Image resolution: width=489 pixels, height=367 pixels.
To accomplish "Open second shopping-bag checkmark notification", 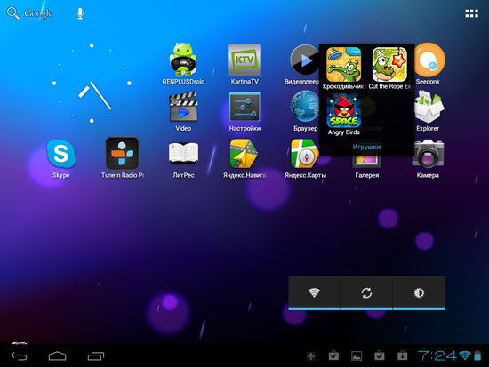I will click(380, 355).
